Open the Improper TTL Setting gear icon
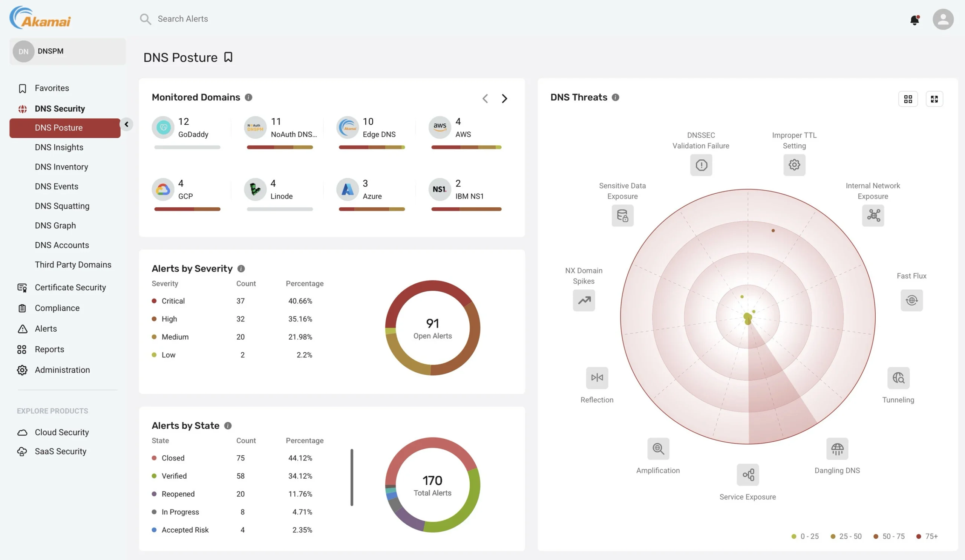The height and width of the screenshot is (560, 965). [x=794, y=165]
